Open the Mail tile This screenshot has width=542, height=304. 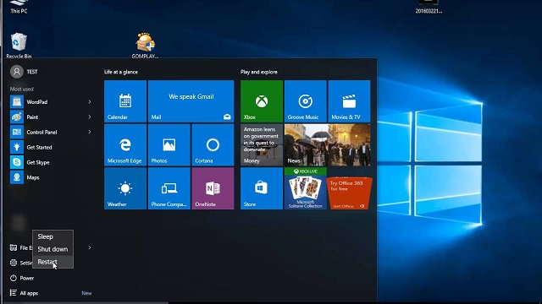[191, 101]
